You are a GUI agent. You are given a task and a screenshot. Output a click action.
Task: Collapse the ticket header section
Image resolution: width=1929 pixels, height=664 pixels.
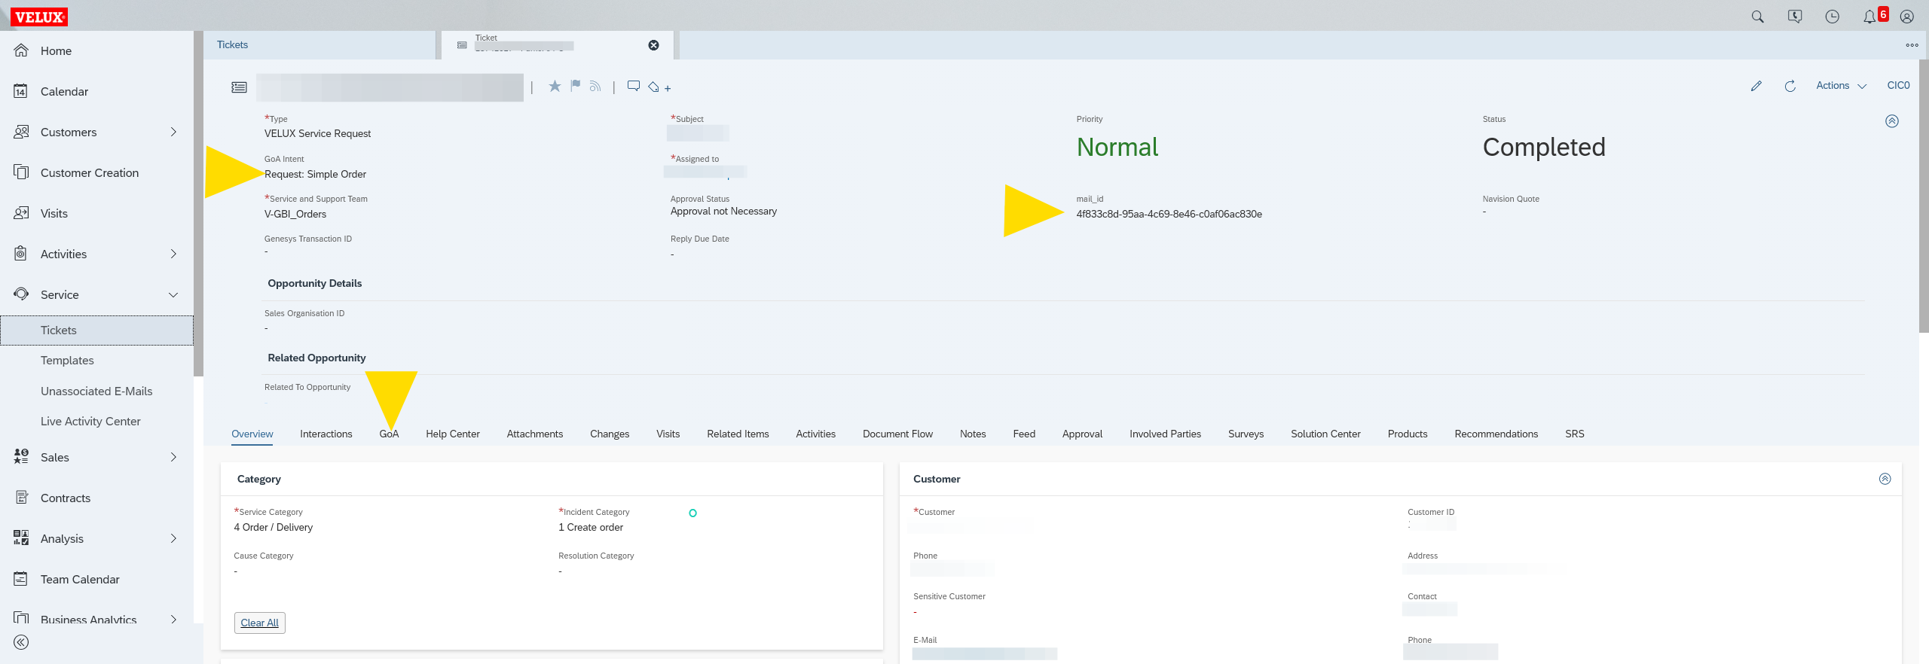coord(1891,121)
